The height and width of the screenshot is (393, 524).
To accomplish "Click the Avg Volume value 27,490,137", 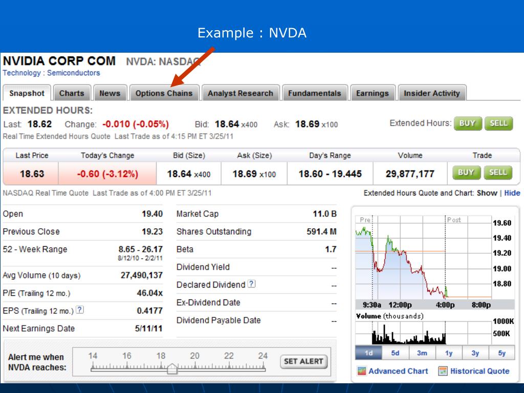I will tap(142, 275).
